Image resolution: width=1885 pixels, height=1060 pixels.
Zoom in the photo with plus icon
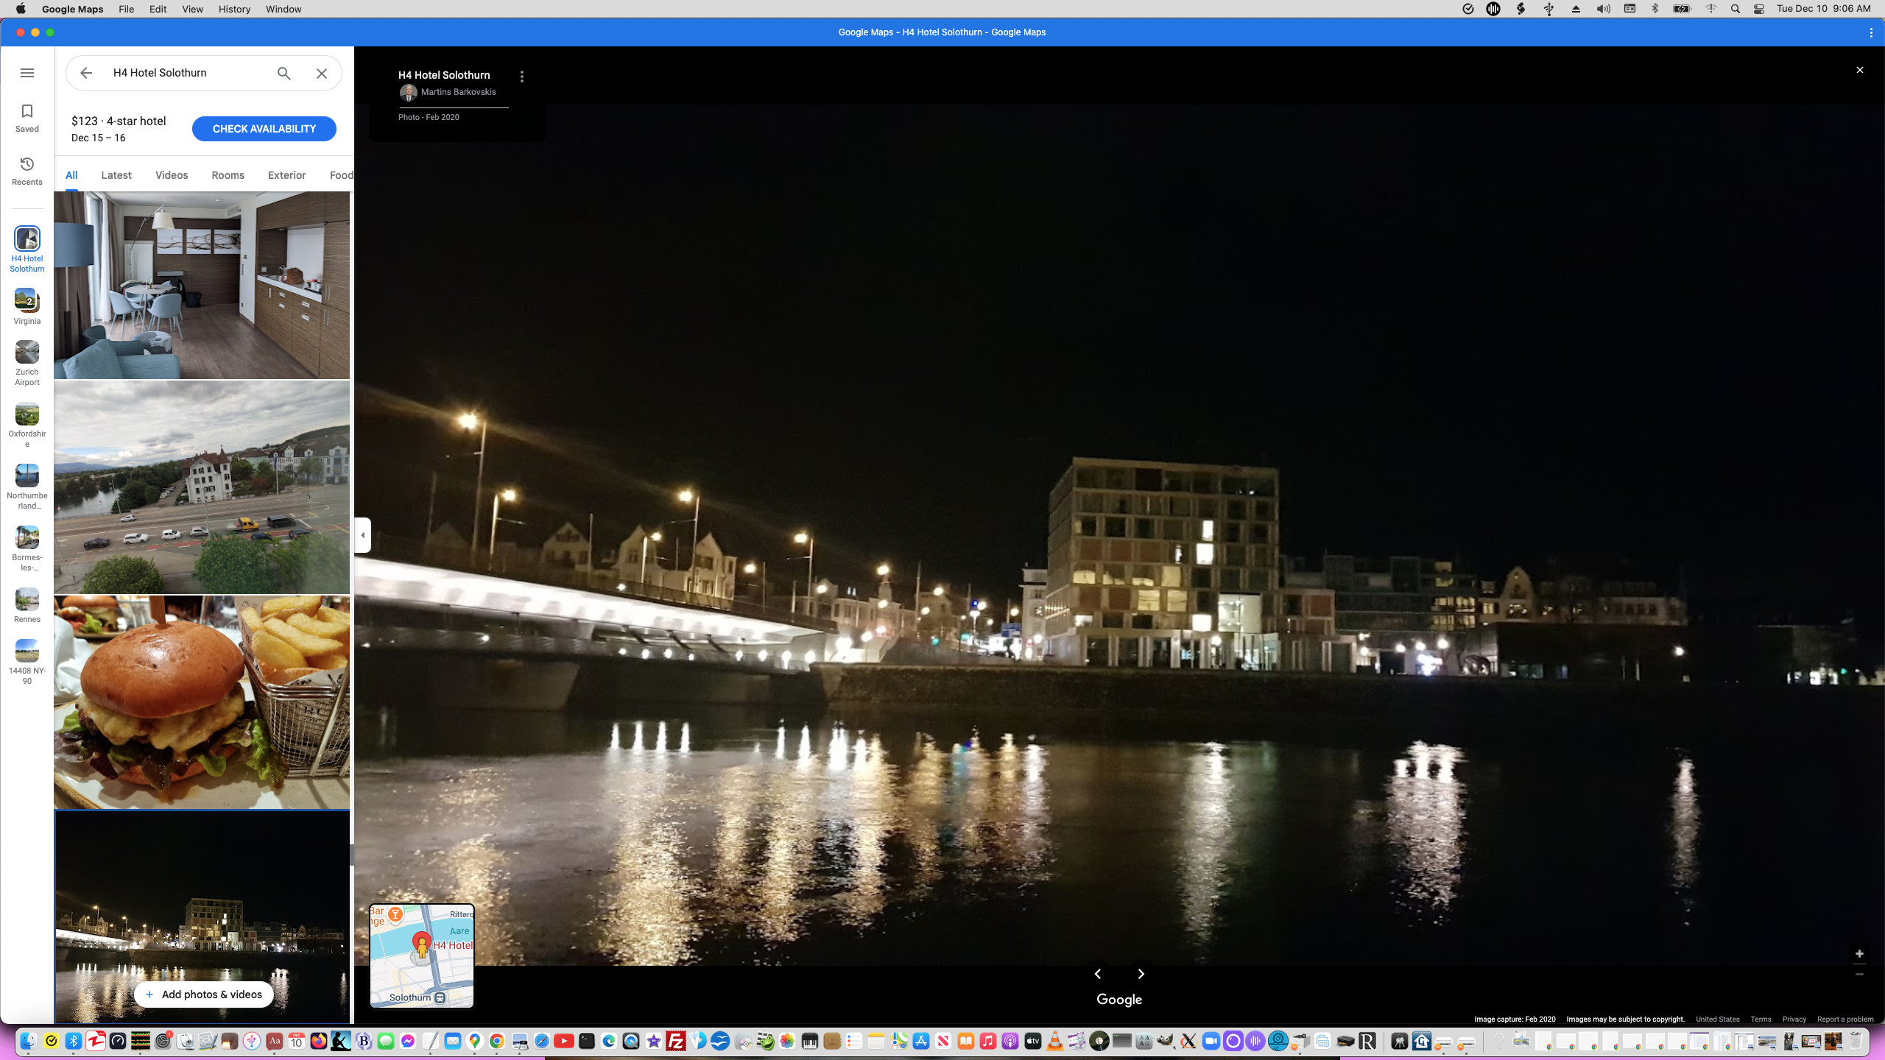tap(1859, 953)
